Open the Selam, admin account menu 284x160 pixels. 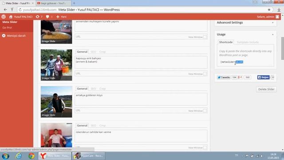point(268,17)
